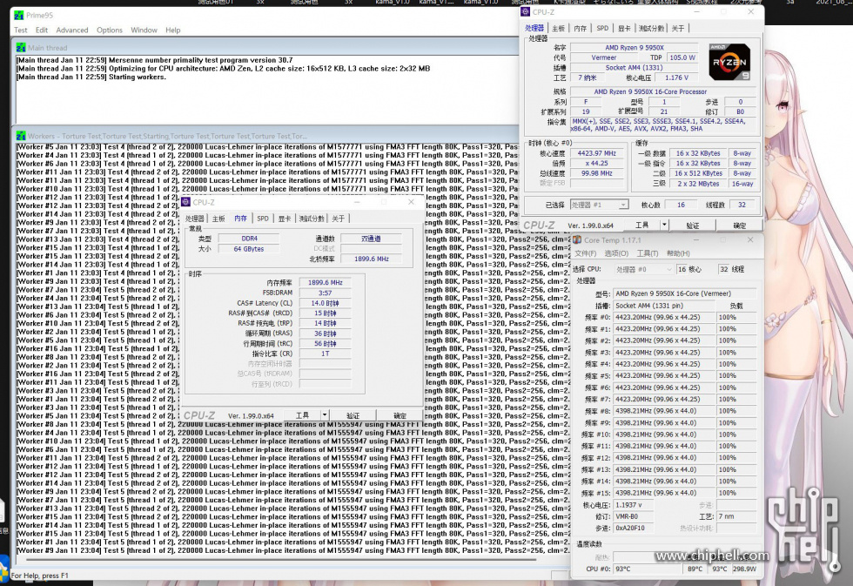This screenshot has width=853, height=586.
Task: Click the CPU-Z icon in top-right window title
Action: point(525,11)
